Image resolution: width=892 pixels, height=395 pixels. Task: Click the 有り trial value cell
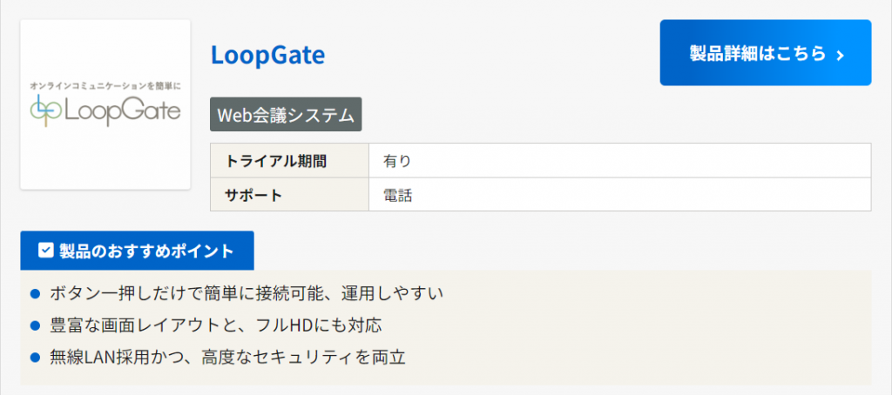click(619, 160)
